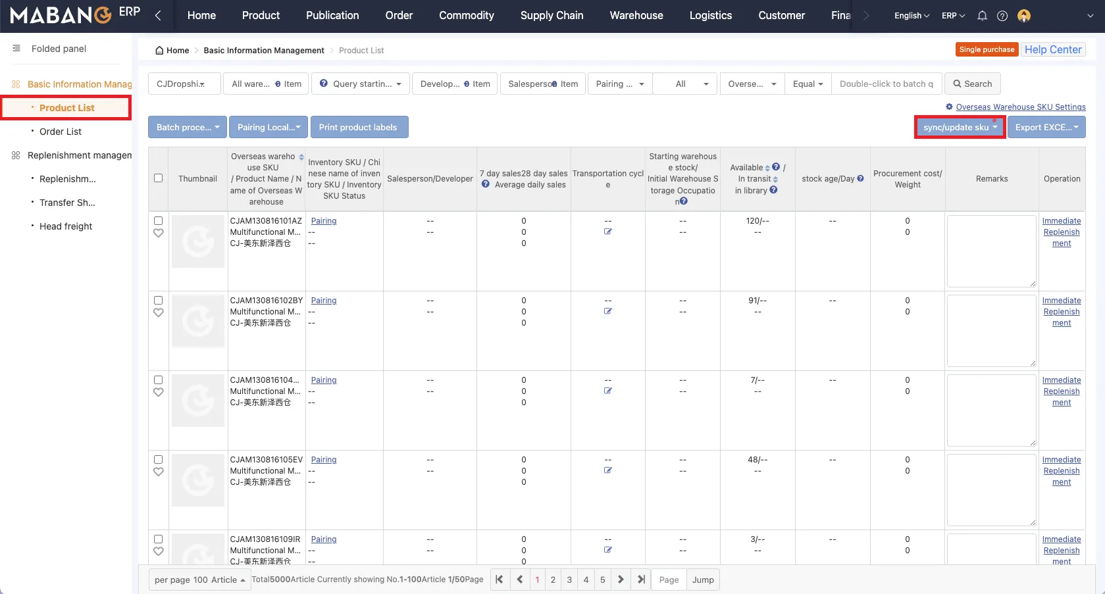Click the Remarks text area in first row
1105x594 pixels.
click(x=991, y=251)
